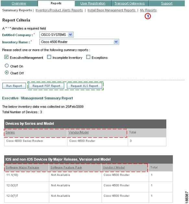Viewport: 189px width, 204px height.
Task: Sort by Software Major Release header
Action: (x=22, y=167)
